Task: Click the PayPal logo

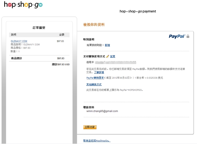Action: tap(177, 36)
